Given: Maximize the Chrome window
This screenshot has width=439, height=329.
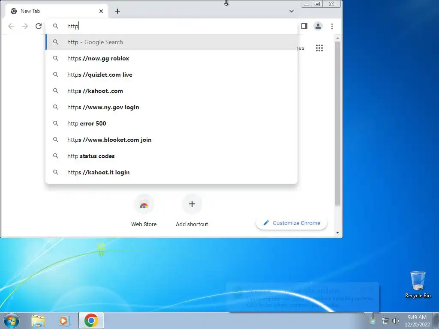Looking at the screenshot, I should pos(317,4).
